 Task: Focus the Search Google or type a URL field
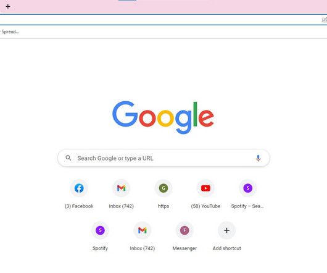[x=163, y=158]
